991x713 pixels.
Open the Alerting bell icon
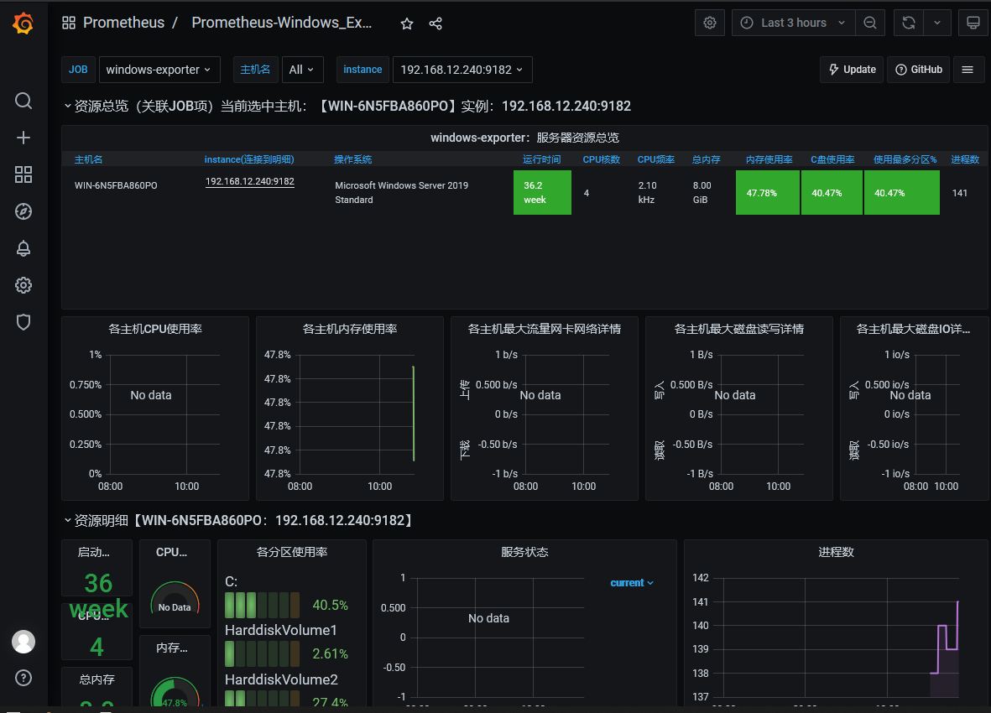point(23,248)
